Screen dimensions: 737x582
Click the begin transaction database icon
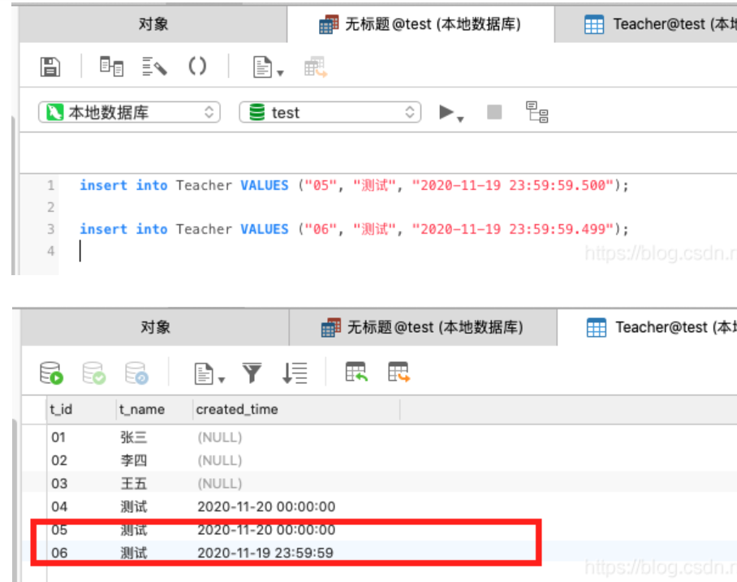51,373
